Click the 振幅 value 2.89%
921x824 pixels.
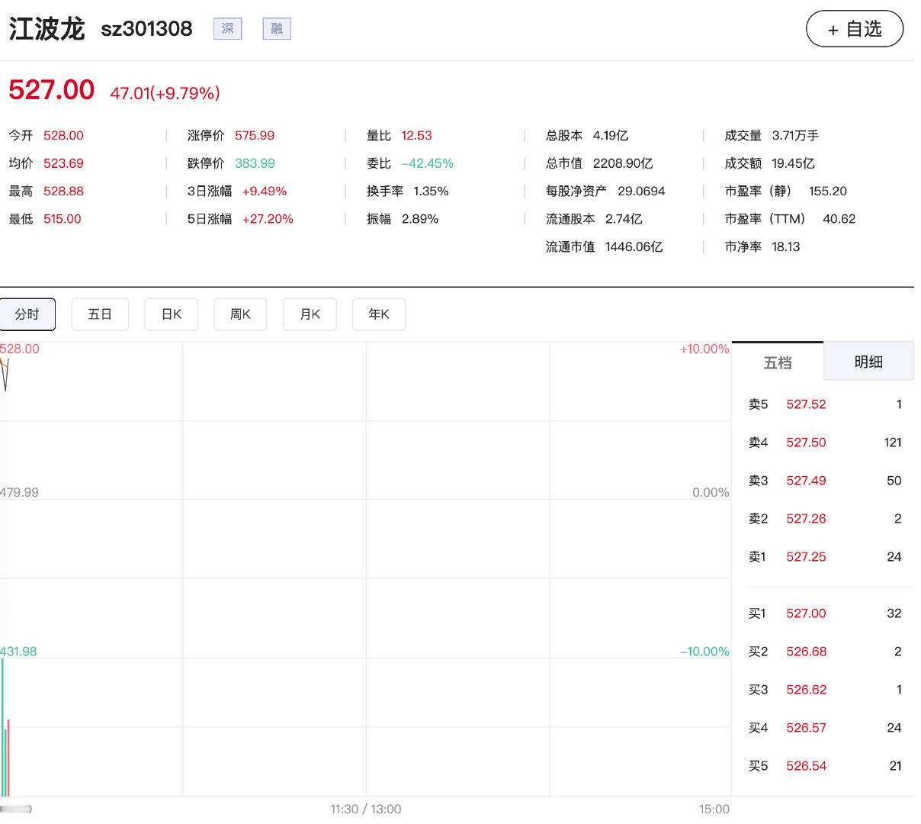[x=420, y=219]
